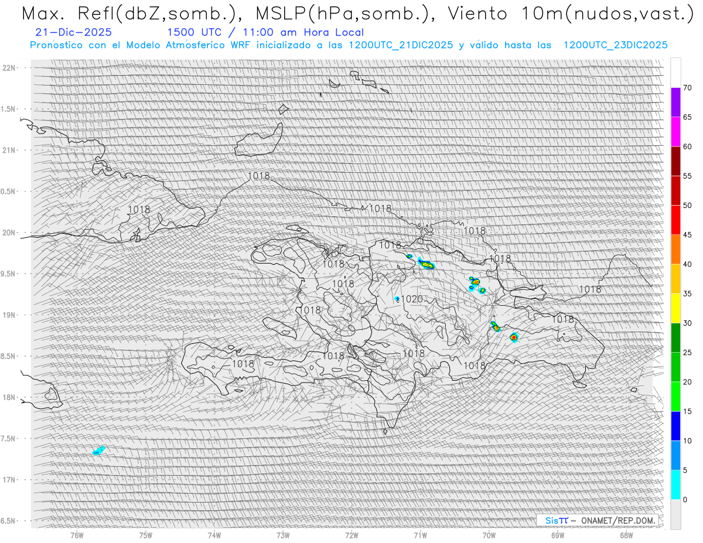
Task: Click the cyan 0–5 dBZ legend swatch
Action: [x=675, y=485]
